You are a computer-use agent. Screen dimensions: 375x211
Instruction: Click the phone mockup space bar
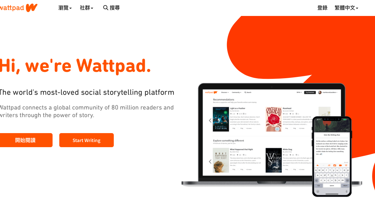pos(332,185)
